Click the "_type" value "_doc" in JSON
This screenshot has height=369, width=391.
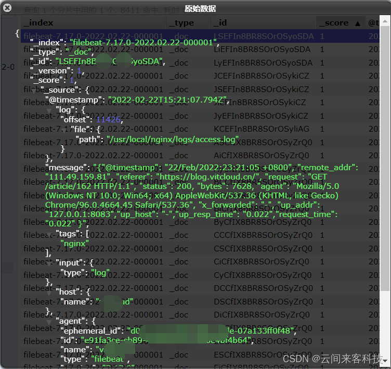(x=78, y=52)
